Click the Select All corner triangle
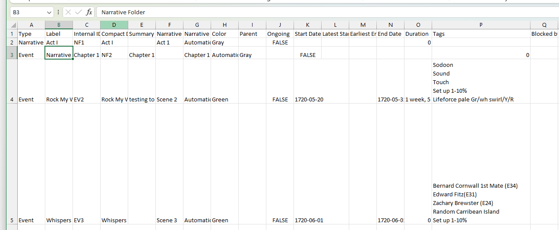Viewport: 559px width, 230px height. [x=13, y=25]
